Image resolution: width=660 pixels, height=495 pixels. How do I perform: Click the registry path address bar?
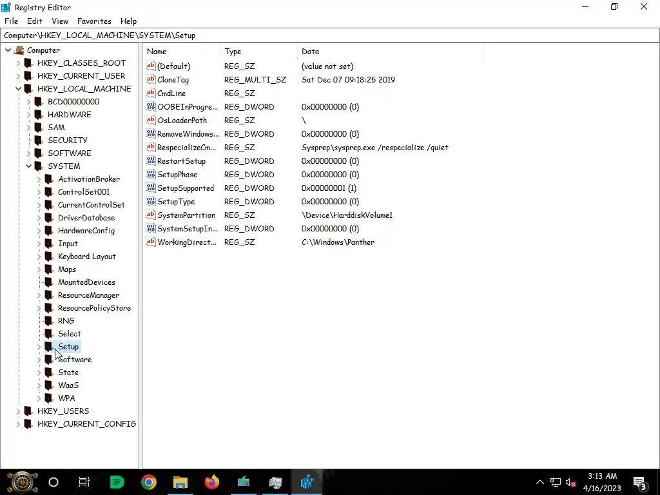coord(330,35)
